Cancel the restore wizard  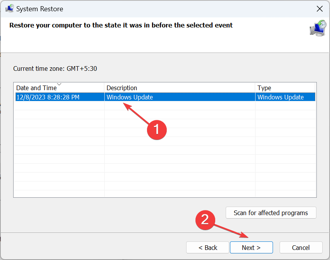point(301,248)
